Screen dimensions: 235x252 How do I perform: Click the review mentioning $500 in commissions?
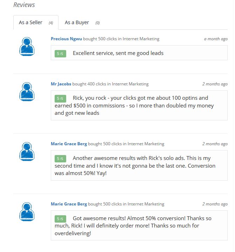tap(139, 105)
